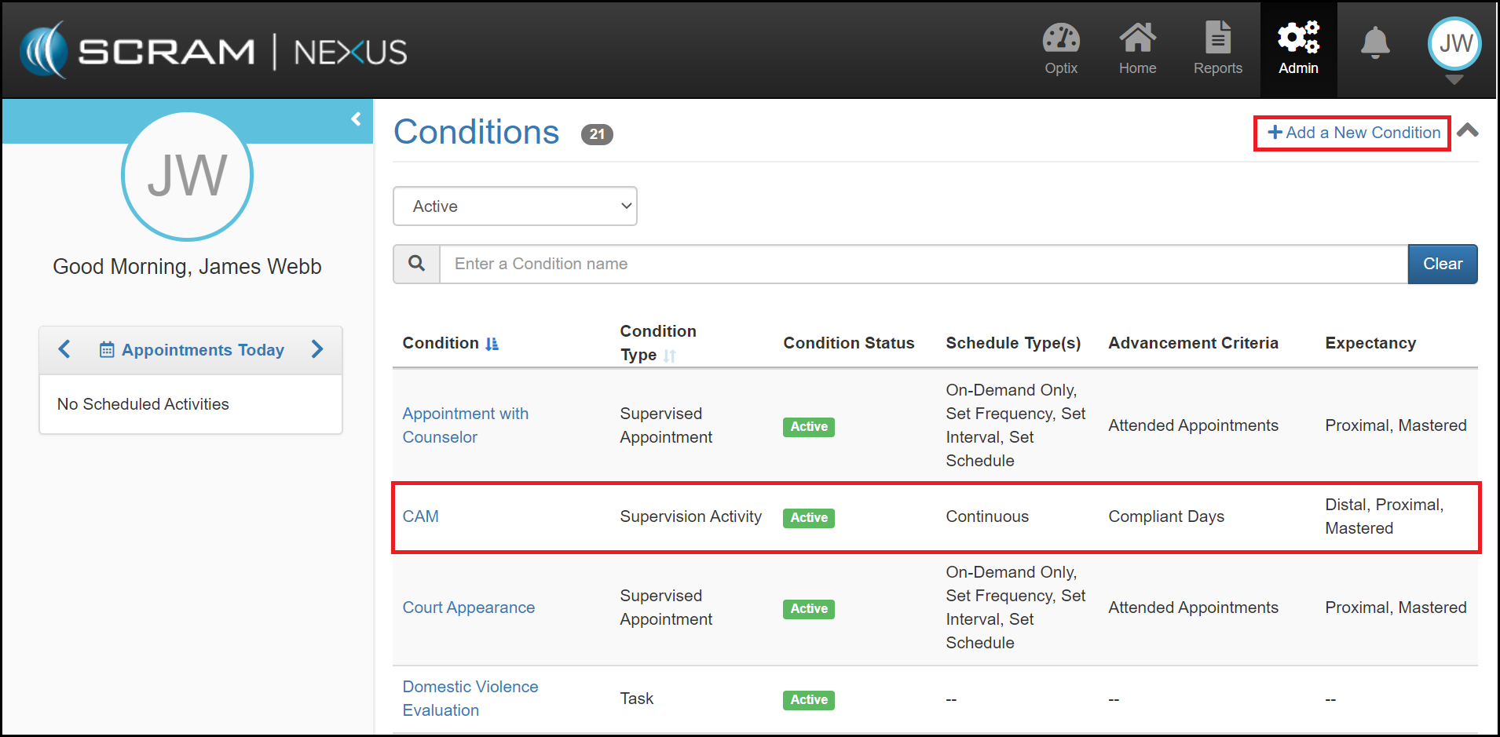Go to previous appointments day
Viewport: 1500px width, 737px height.
tap(65, 349)
